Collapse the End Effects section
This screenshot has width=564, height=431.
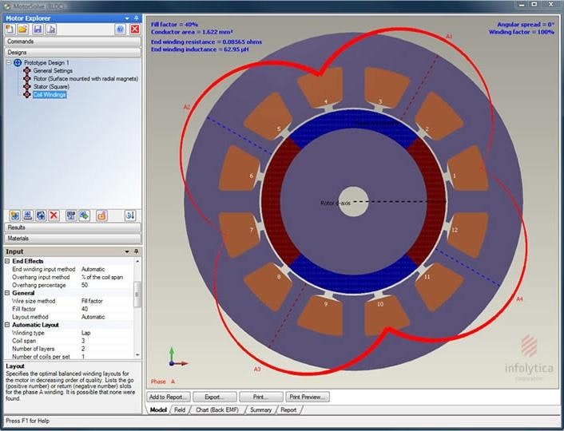[x=7, y=261]
